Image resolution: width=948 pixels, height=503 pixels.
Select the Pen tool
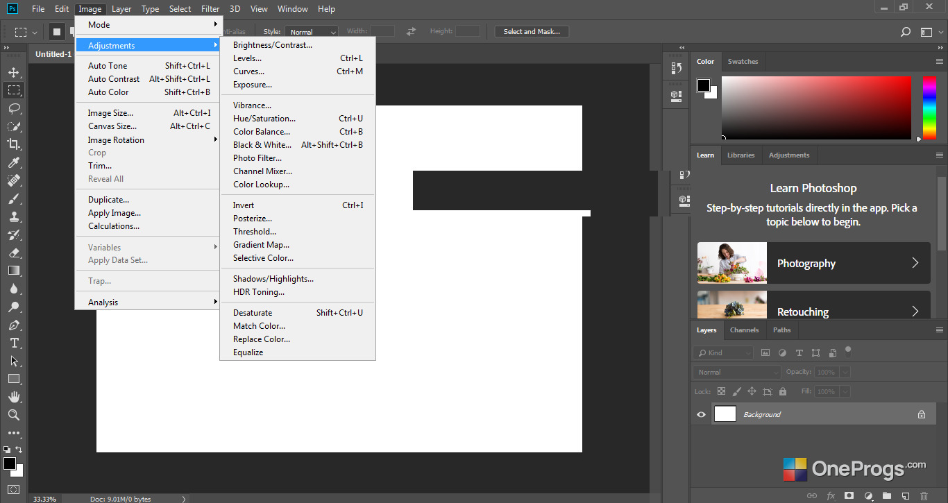tap(14, 325)
